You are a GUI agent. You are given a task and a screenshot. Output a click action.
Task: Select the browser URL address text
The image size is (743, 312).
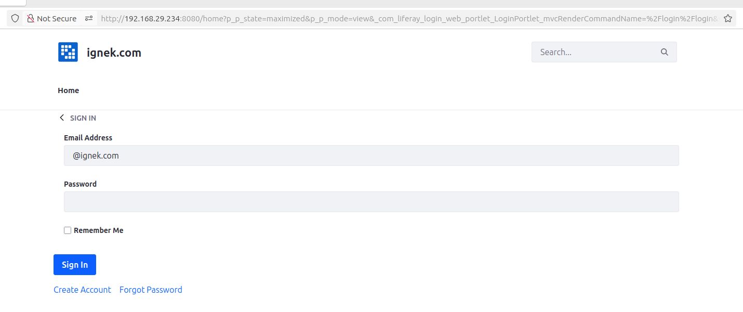[x=409, y=18]
